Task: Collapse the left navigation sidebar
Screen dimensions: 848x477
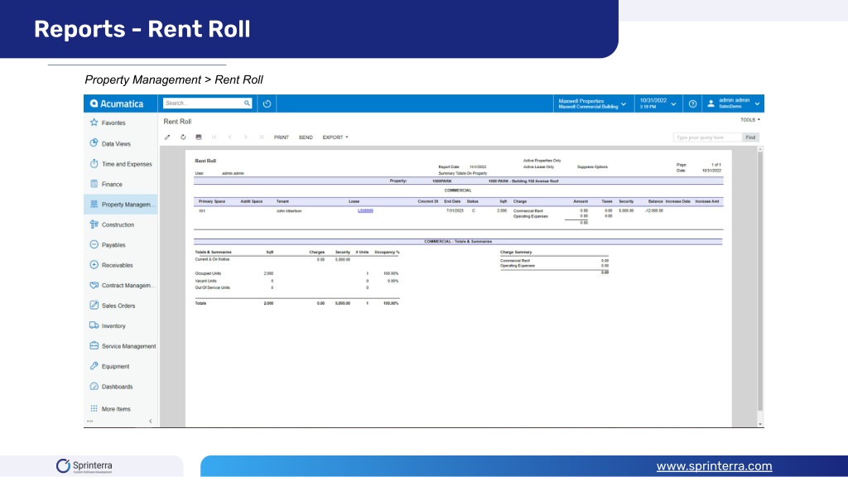Action: point(151,422)
